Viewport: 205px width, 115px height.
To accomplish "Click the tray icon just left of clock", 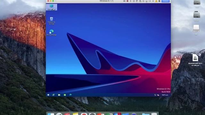I will click(x=158, y=95).
